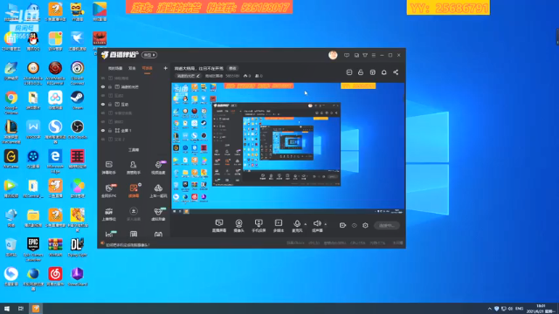The image size is (559, 314).
Task: Click the plus button to add scene
Action: [165, 68]
